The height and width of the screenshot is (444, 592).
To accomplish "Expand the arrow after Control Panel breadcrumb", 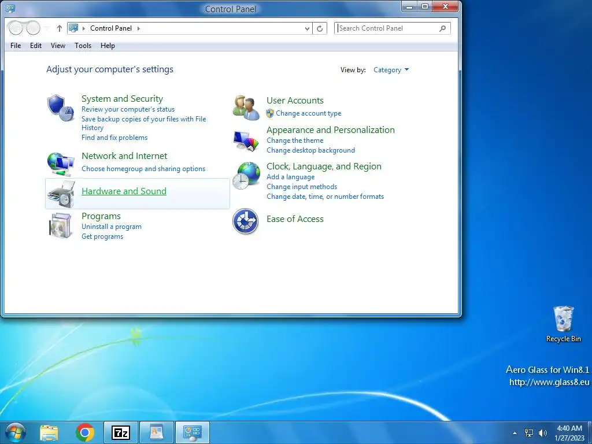I will click(139, 28).
